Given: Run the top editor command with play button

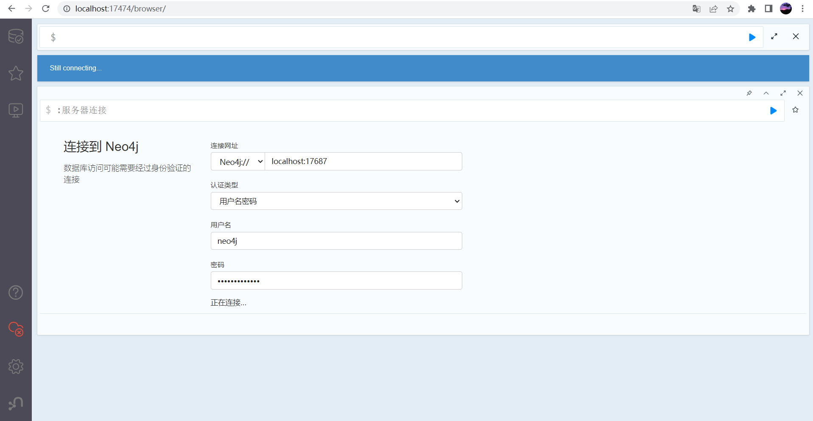Looking at the screenshot, I should pos(752,37).
